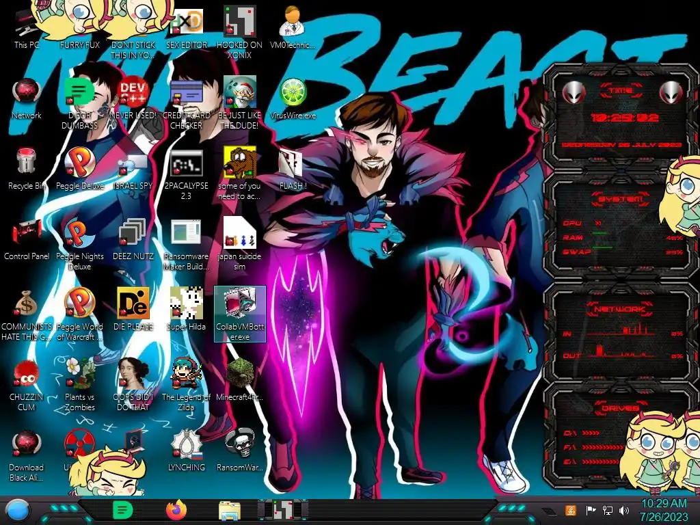
Task: Select the Super Hilda icon
Action: point(186,310)
